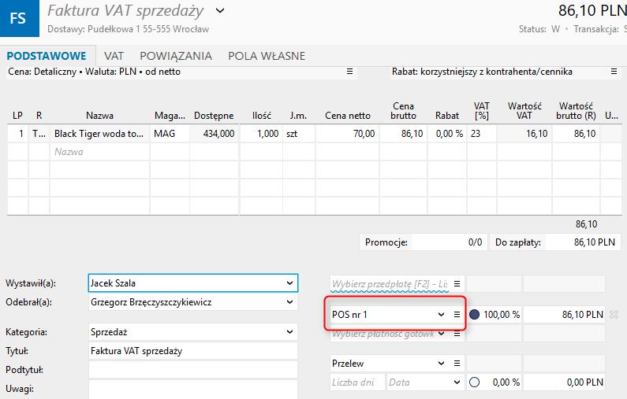The height and width of the screenshot is (399, 627).
Task: Expand the Przelew payment dropdown
Action: [441, 363]
